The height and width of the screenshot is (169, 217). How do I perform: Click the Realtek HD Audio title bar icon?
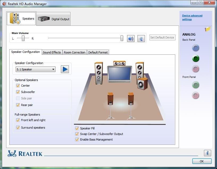coord(4,4)
